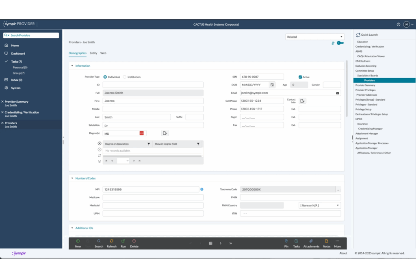Click the Degree(s) edit icon

tap(165, 133)
